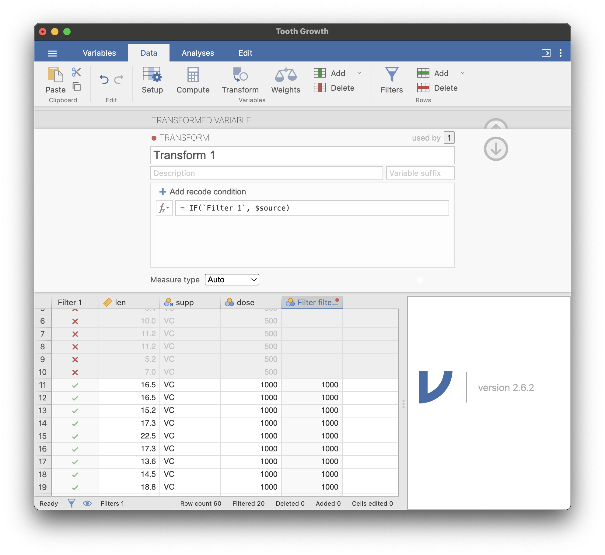
Task: Click the Copy icon
Action: click(76, 87)
